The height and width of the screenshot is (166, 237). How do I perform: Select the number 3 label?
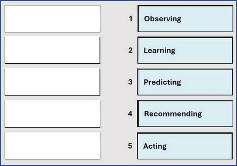(x=130, y=82)
